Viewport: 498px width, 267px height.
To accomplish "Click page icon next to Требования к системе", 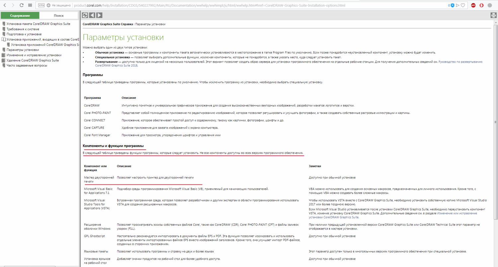I will pyautogui.click(x=4, y=29).
